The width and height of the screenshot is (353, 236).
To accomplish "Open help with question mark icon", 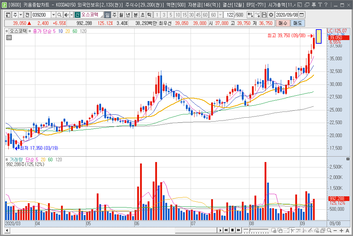I will click(326, 5).
